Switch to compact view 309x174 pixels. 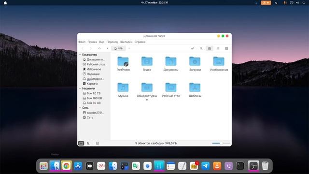pyautogui.click(x=226, y=48)
